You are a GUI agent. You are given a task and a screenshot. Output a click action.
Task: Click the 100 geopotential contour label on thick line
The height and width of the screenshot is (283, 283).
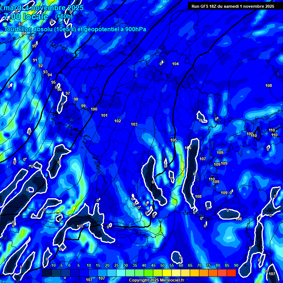[x=94, y=109]
